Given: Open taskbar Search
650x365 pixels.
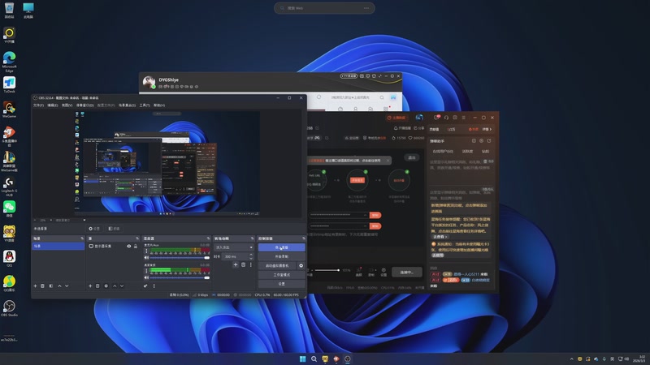Looking at the screenshot, I should tap(314, 359).
